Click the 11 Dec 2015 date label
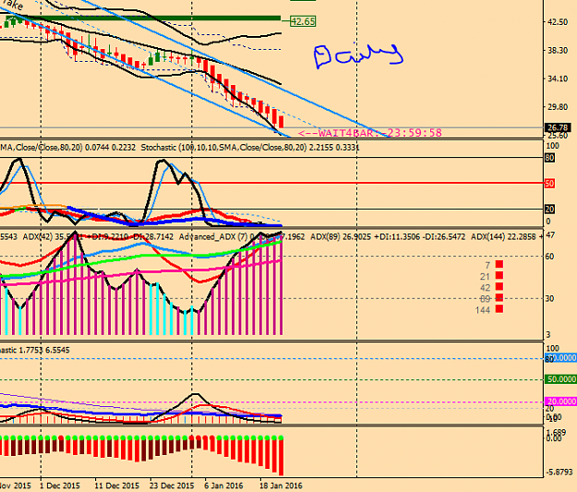The width and height of the screenshot is (577, 492). (x=116, y=486)
